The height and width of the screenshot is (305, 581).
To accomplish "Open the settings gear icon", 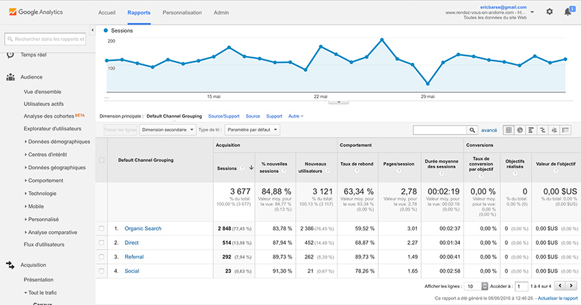I will [x=550, y=12].
